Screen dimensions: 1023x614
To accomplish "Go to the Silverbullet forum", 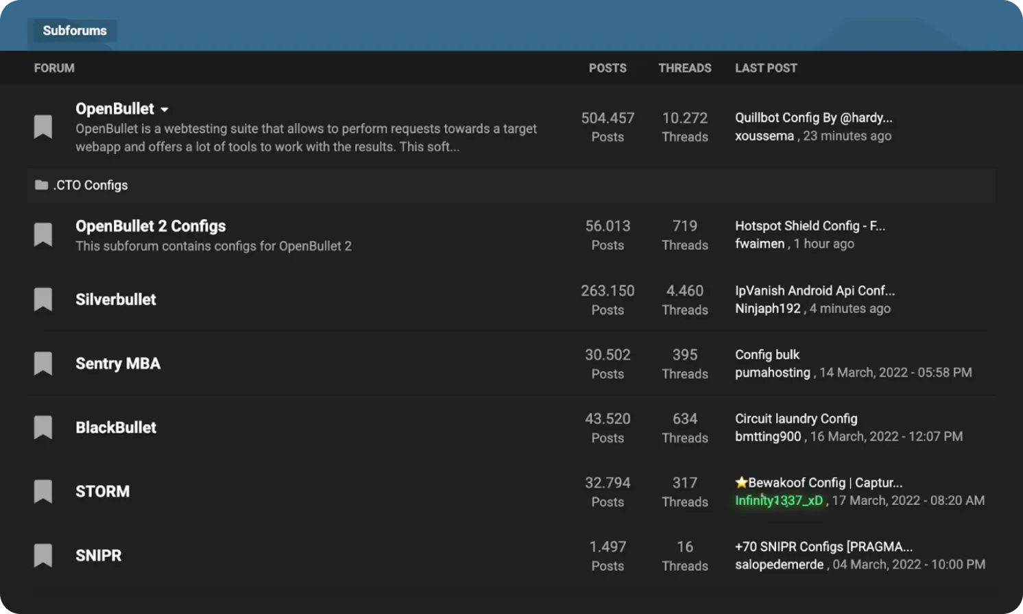I will [x=116, y=299].
